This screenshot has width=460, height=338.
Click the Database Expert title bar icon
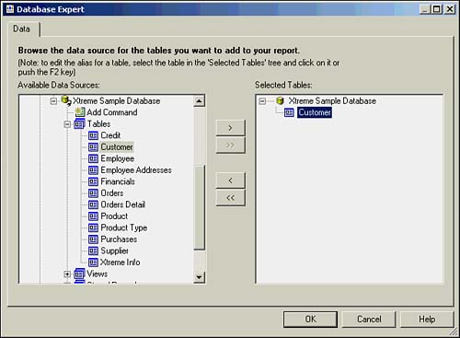(x=10, y=9)
